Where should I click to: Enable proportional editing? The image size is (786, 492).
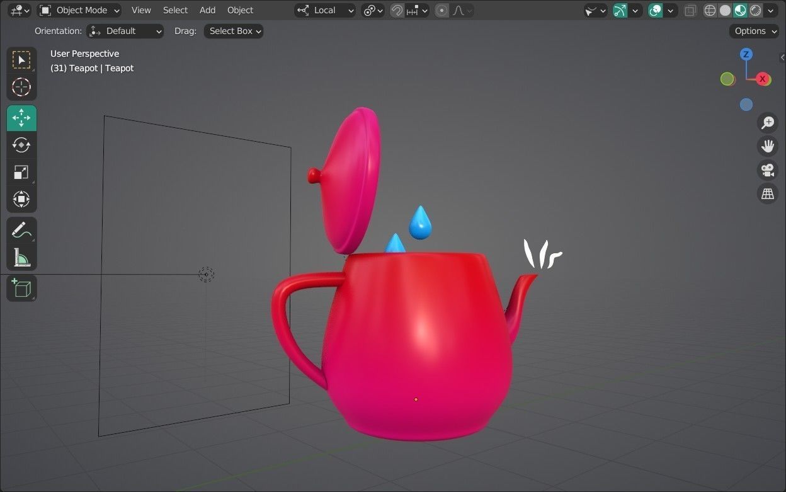(x=441, y=10)
